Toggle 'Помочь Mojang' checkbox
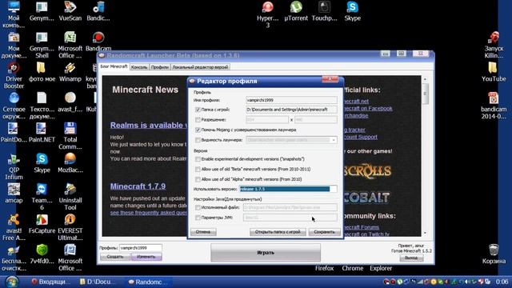The height and width of the screenshot is (288, 512). click(198, 130)
